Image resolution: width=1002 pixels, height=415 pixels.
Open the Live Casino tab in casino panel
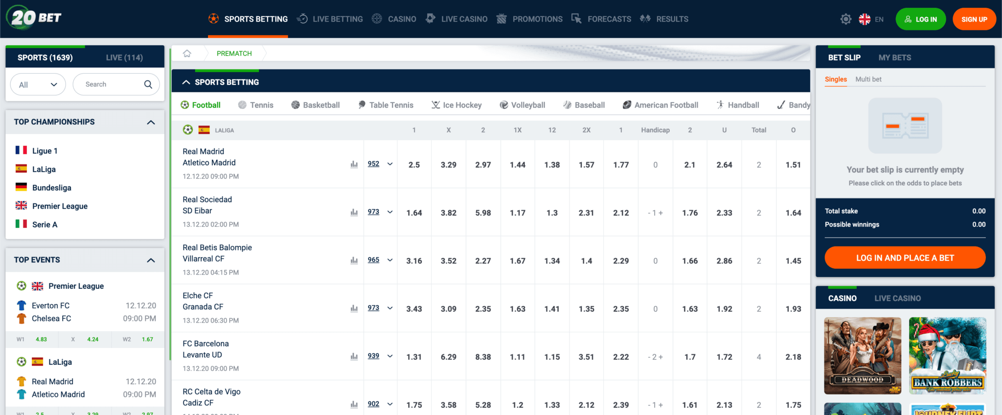(898, 298)
